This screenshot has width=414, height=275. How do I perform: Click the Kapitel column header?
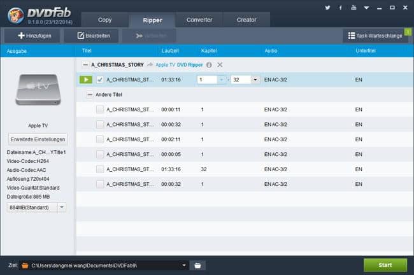point(209,51)
